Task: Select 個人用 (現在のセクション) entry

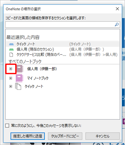Action: [62, 49]
